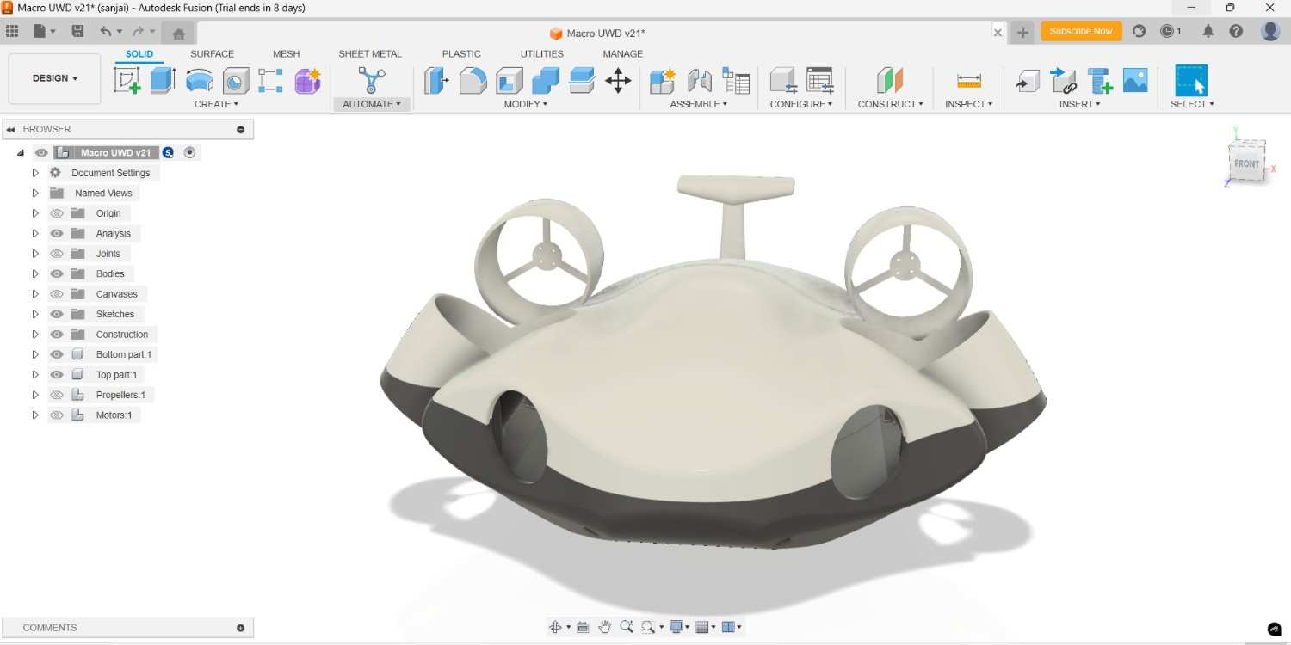Open the MODIFY dropdown menu
Screen dimensions: 1291x645
point(525,104)
